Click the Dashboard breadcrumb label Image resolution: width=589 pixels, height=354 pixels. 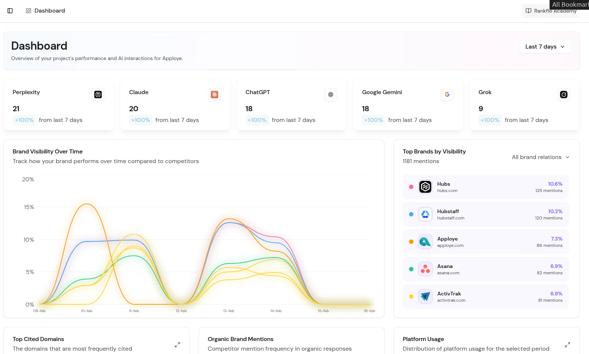point(50,11)
